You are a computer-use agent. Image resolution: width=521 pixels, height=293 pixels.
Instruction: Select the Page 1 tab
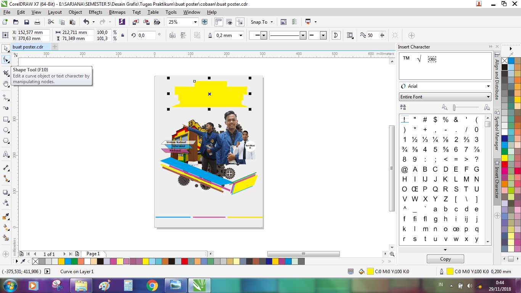pos(93,254)
